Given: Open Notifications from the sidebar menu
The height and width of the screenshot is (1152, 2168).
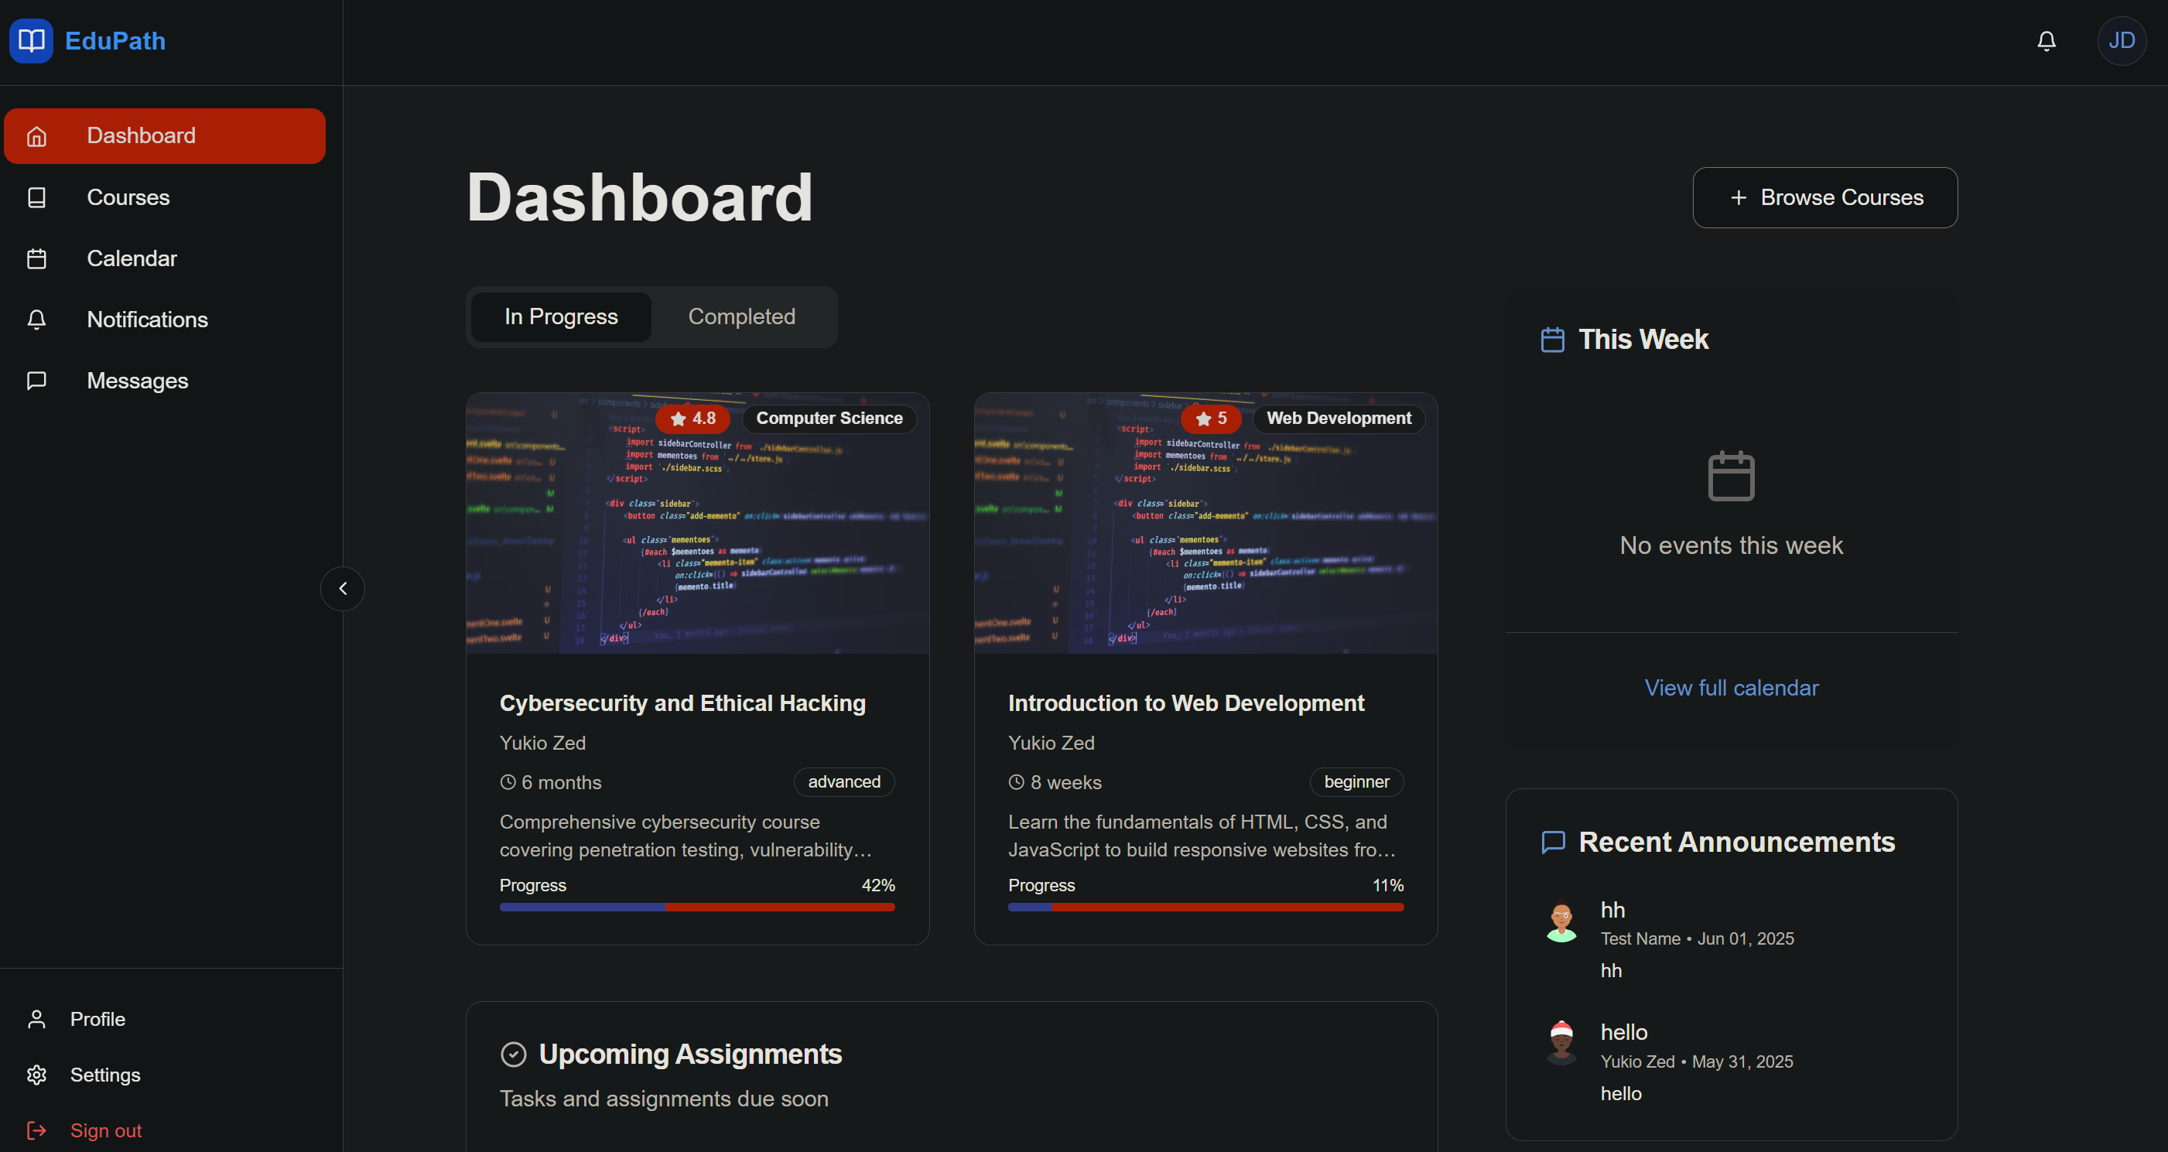Looking at the screenshot, I should coord(146,320).
